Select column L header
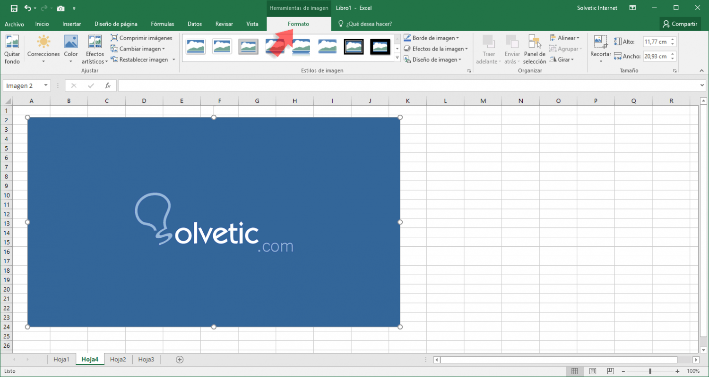709x377 pixels. (445, 101)
